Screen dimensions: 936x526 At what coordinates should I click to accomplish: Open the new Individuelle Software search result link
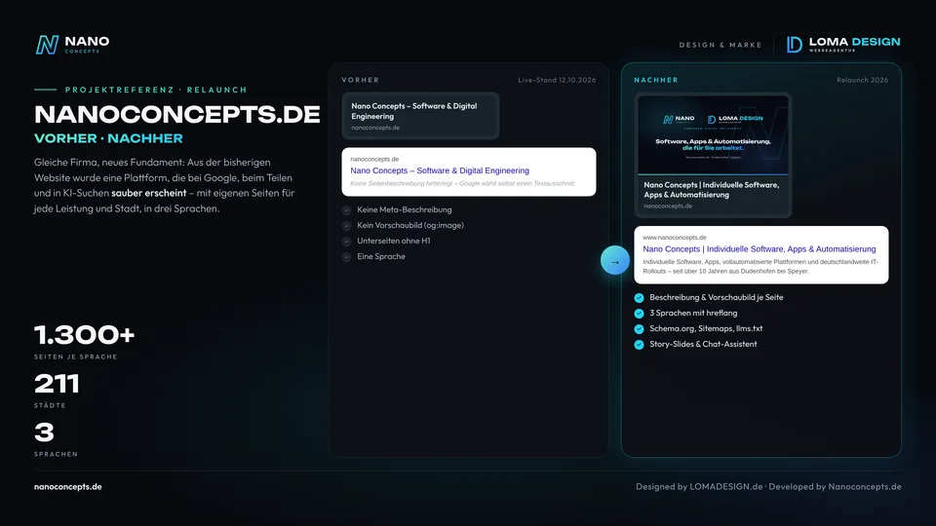pos(759,249)
